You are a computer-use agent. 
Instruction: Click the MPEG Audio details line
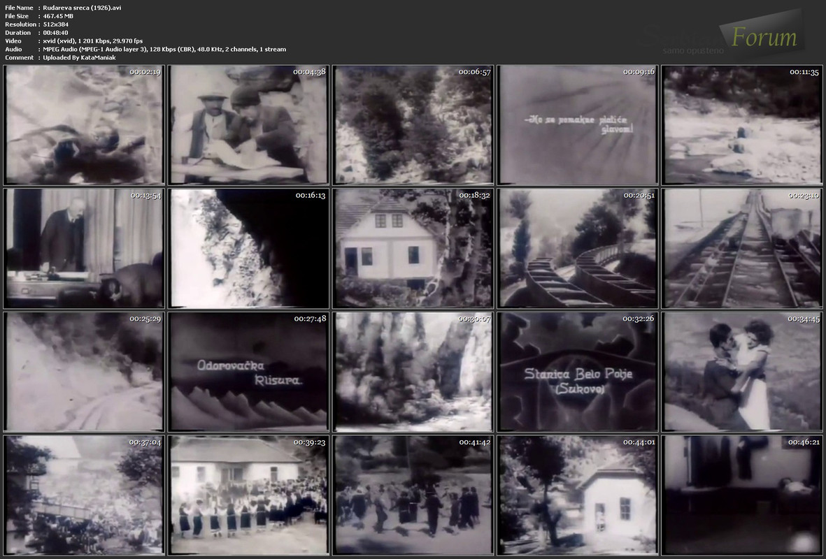[x=165, y=50]
